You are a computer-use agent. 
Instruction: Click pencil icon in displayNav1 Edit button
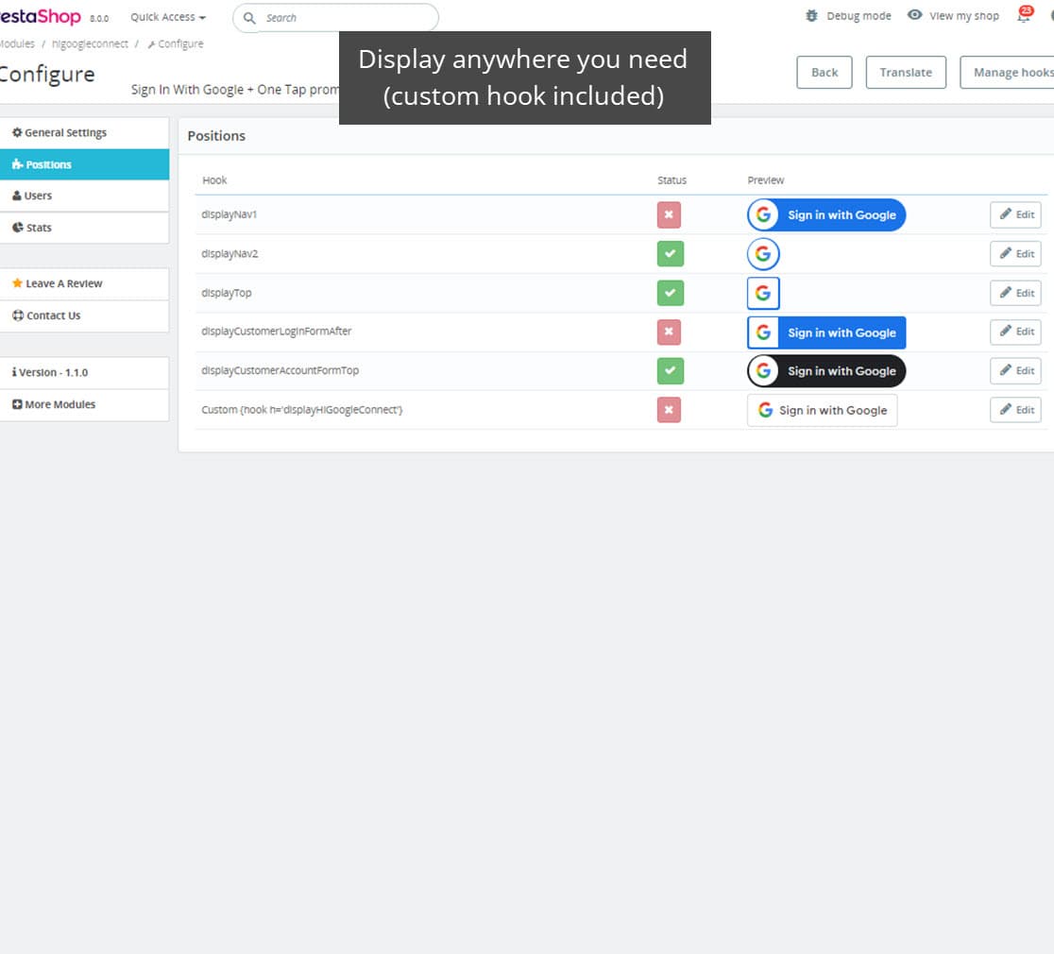pos(1006,214)
